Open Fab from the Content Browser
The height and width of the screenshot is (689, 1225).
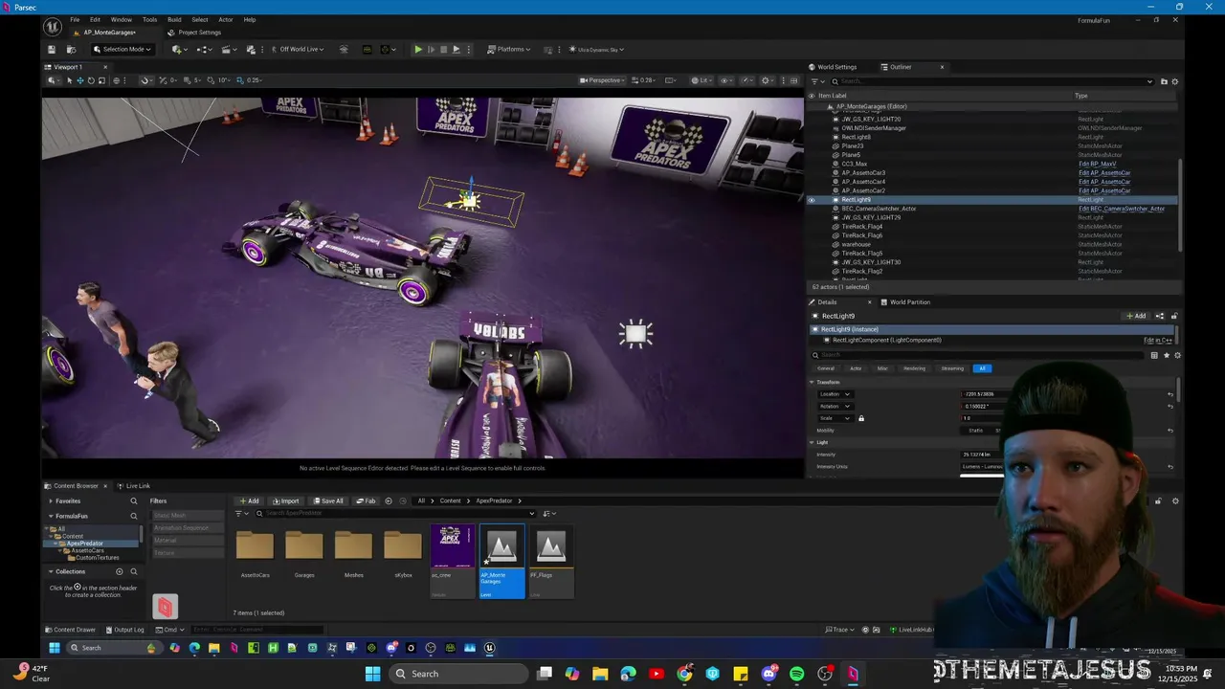(x=367, y=500)
